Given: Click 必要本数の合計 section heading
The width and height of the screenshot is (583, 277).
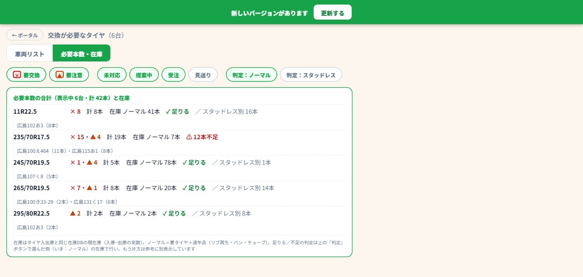Looking at the screenshot, I should point(72,98).
